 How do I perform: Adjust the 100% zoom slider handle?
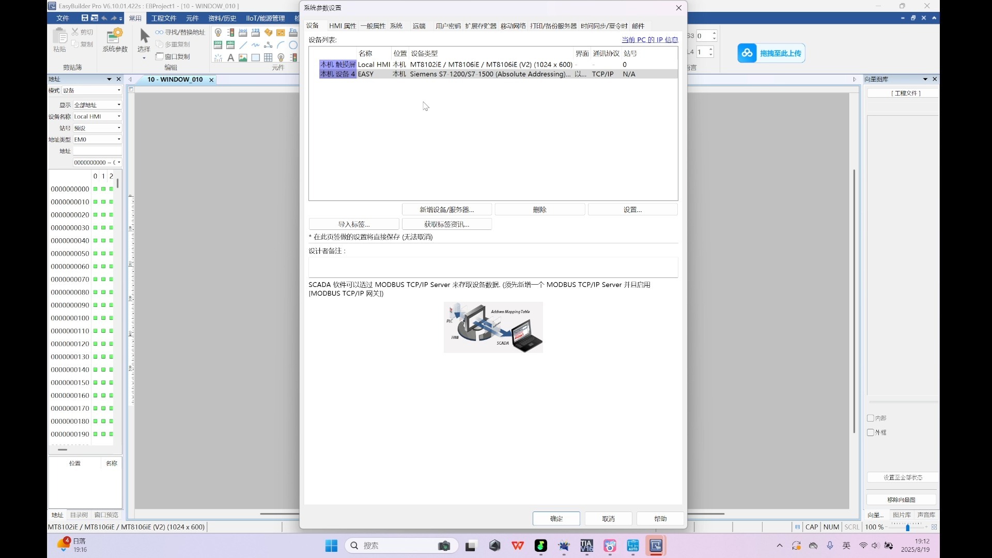[x=907, y=528]
